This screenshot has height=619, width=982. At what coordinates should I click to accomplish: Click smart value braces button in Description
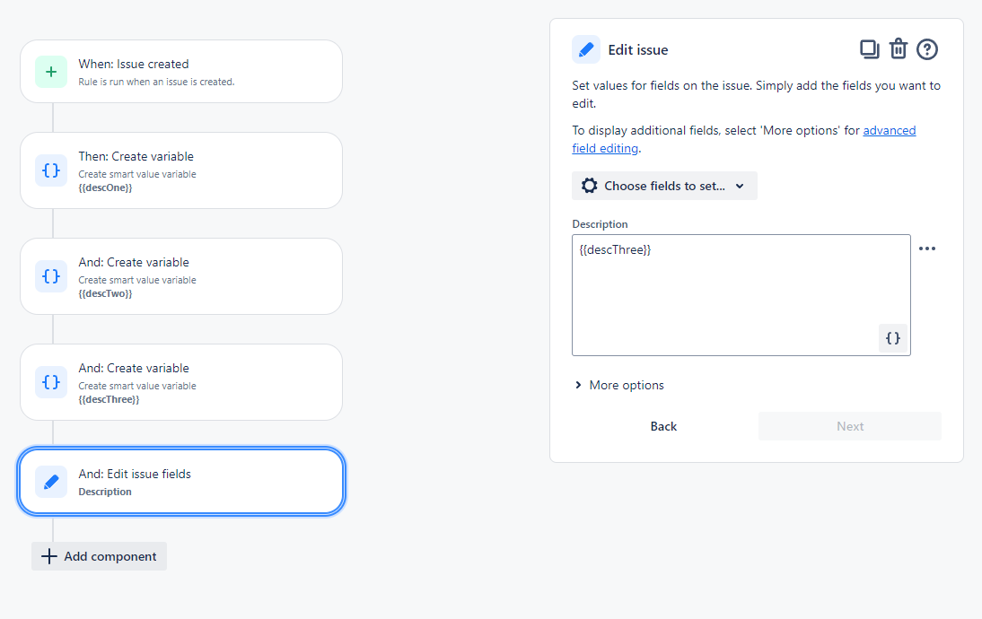coord(893,338)
